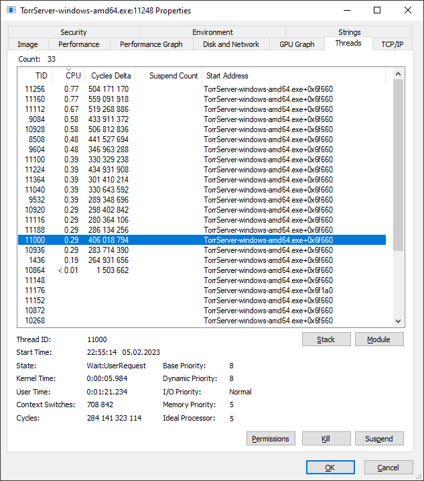Select thread row with TID 11256
424x481 pixels.
tap(202, 89)
